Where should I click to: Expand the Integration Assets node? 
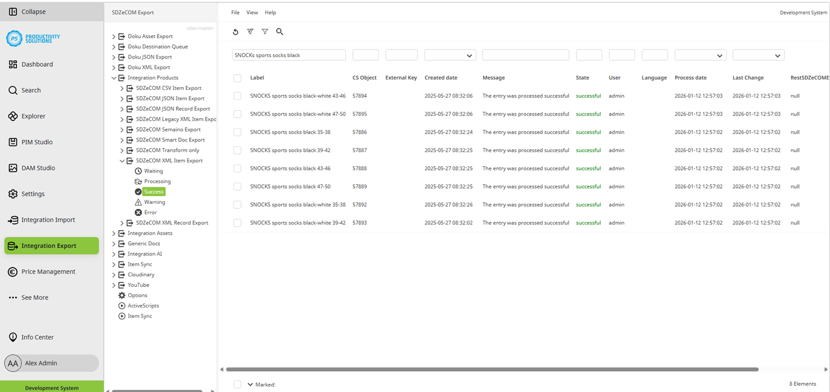coord(114,234)
